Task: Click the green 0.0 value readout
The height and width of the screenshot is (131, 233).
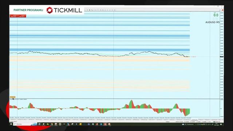Action: [x=216, y=15]
